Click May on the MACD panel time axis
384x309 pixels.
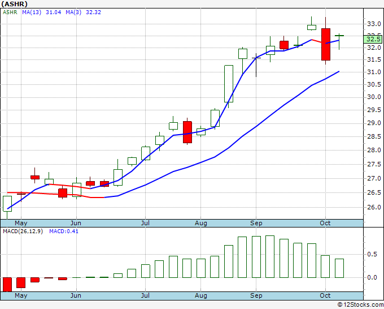[21, 295]
